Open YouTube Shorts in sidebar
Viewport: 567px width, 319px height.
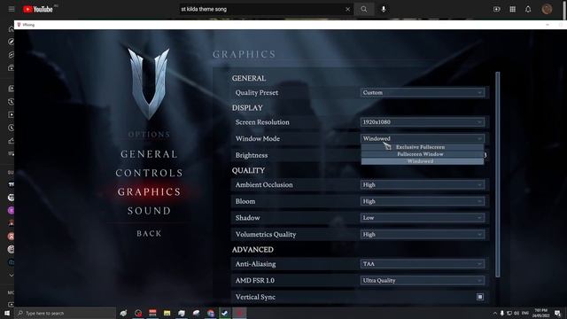tap(12, 55)
